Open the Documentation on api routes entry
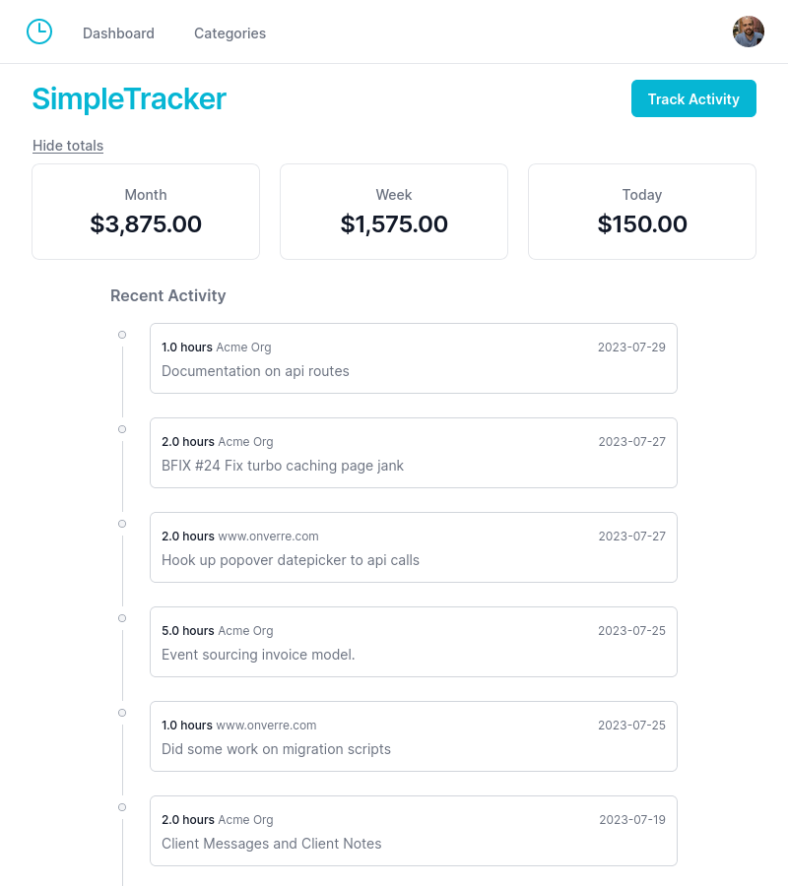This screenshot has width=788, height=886. pyautogui.click(x=414, y=358)
